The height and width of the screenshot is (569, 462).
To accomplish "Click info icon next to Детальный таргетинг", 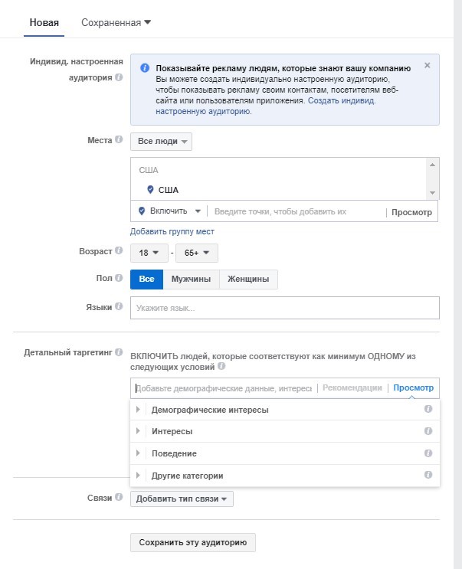I will (x=119, y=352).
